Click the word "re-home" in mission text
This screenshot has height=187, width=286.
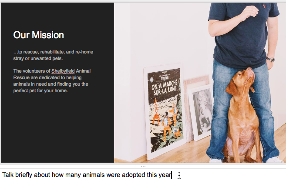point(84,52)
